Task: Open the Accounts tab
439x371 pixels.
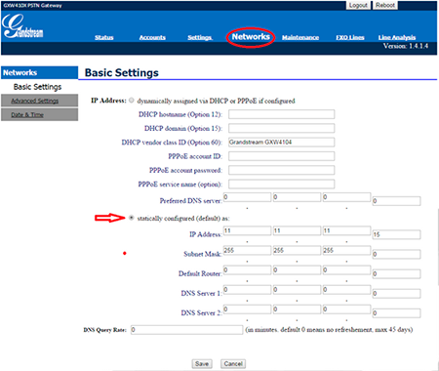Action: (152, 37)
